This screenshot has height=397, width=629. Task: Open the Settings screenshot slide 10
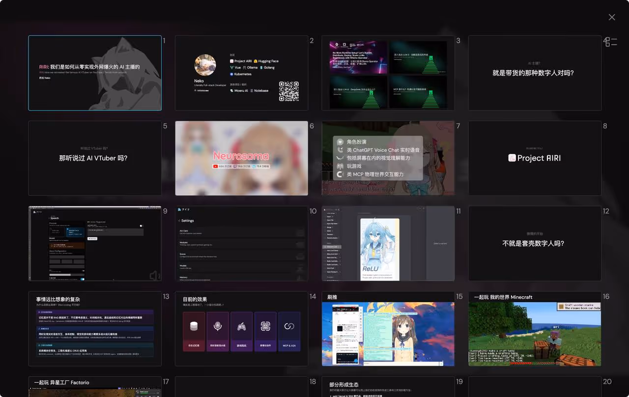pos(241,244)
